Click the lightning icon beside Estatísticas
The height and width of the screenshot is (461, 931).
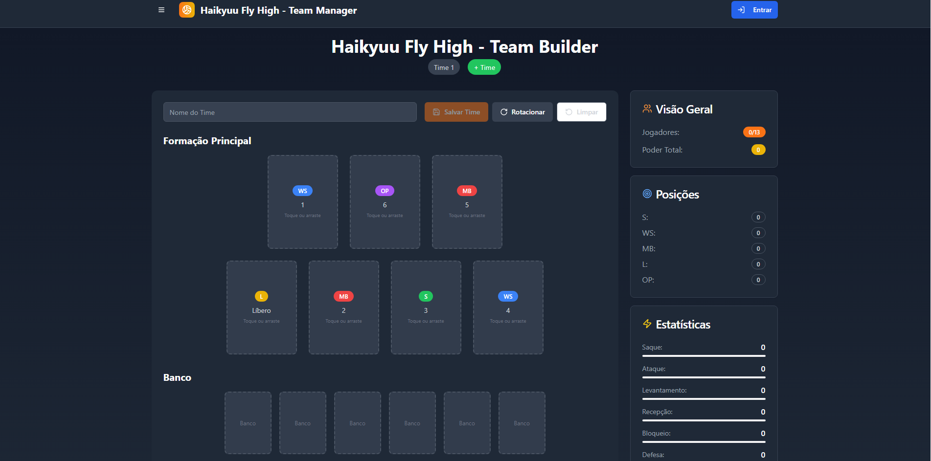647,324
